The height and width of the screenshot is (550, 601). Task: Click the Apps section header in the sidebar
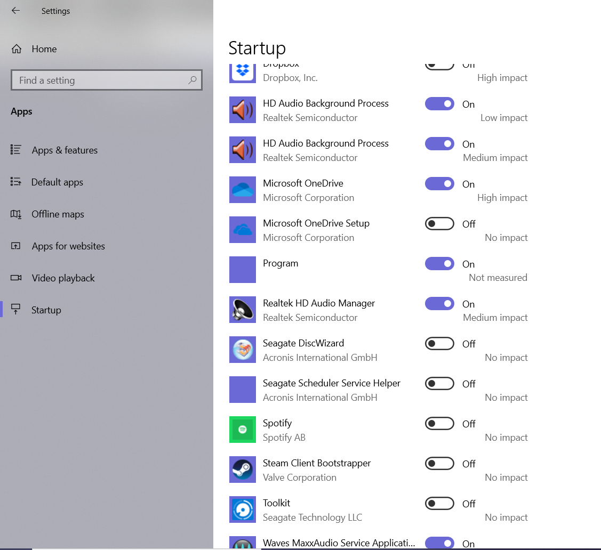click(21, 111)
